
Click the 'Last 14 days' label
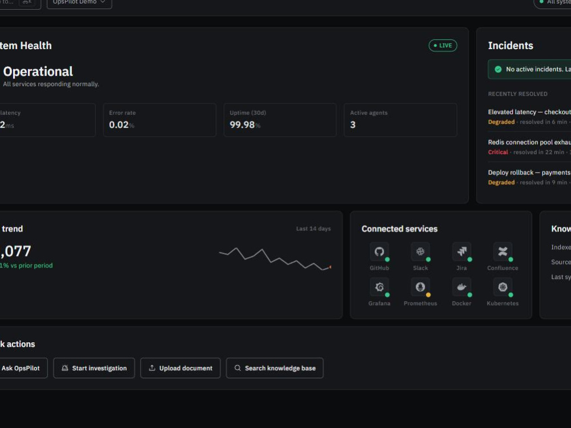coord(313,229)
